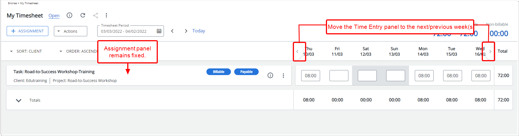519x136 pixels.
Task: Go to the next timesheet period arrow
Action: tap(186, 31)
